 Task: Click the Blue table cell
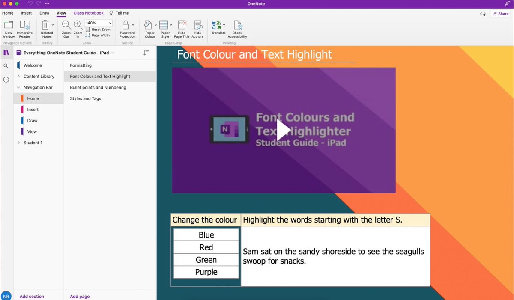click(206, 235)
